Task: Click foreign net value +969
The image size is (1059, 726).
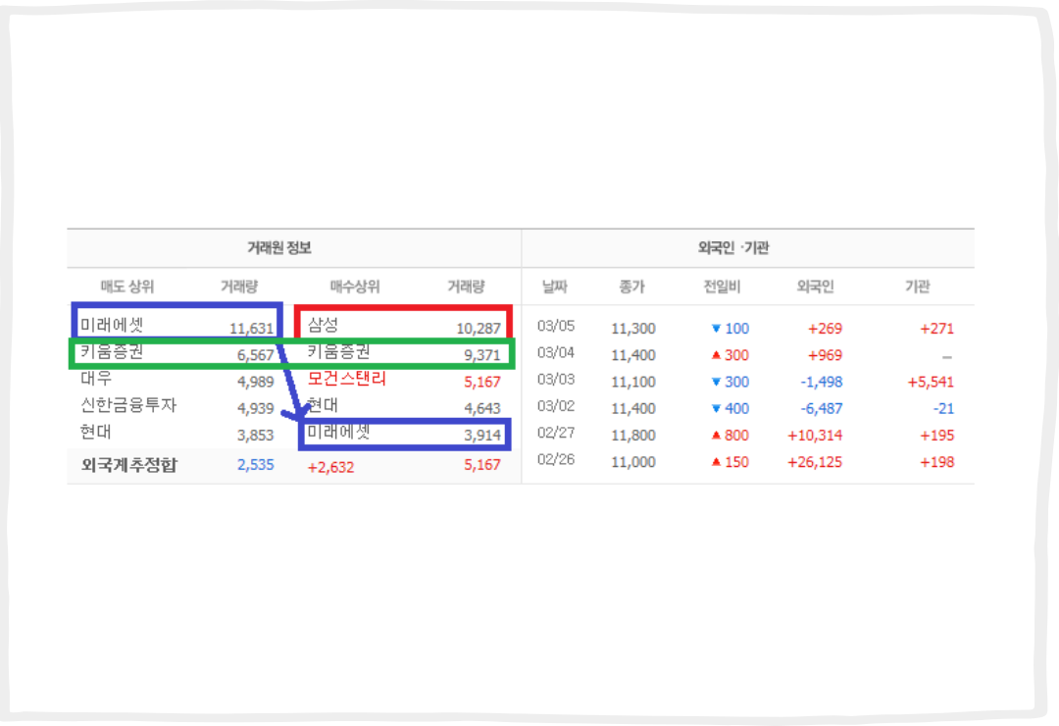Action: click(825, 355)
